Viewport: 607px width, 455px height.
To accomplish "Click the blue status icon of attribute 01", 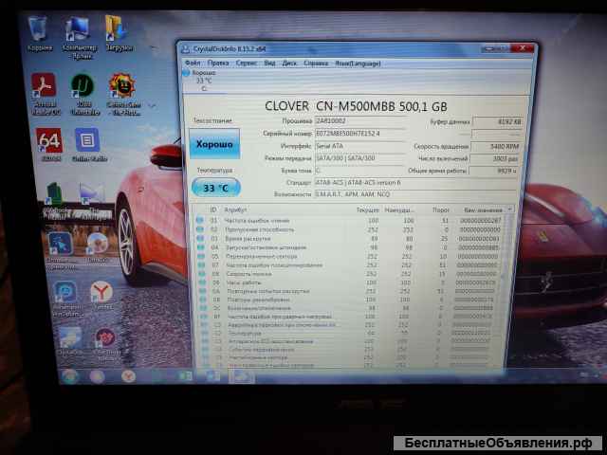I will tap(199, 220).
